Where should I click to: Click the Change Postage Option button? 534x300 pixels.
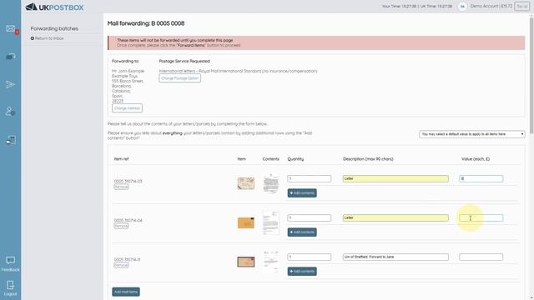(x=180, y=78)
